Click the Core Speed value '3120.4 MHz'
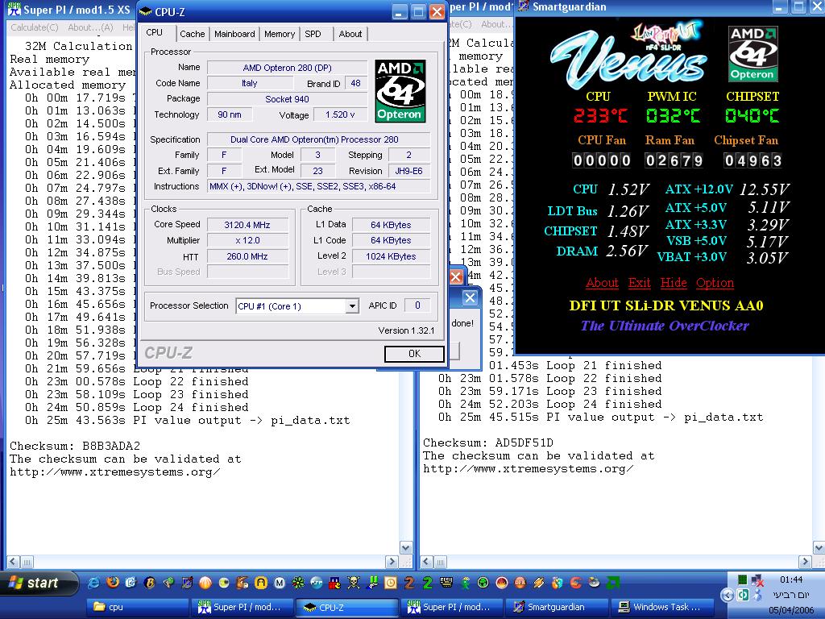The width and height of the screenshot is (825, 619). tap(247, 225)
